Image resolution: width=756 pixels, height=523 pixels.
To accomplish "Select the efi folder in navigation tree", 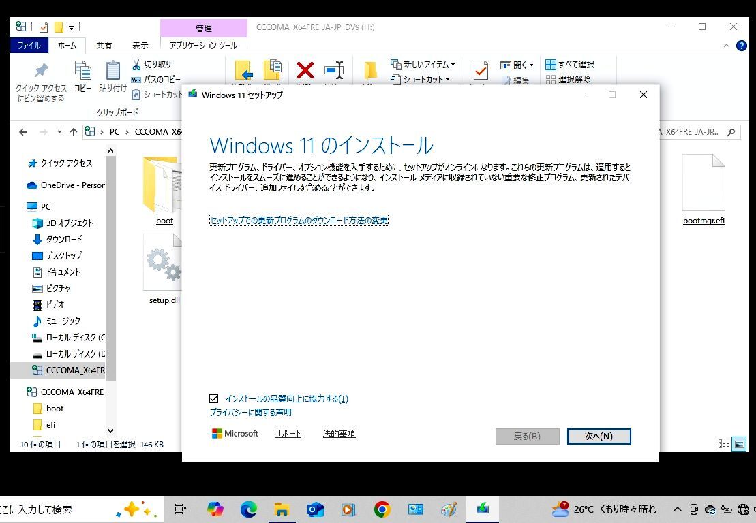I will 44,425.
